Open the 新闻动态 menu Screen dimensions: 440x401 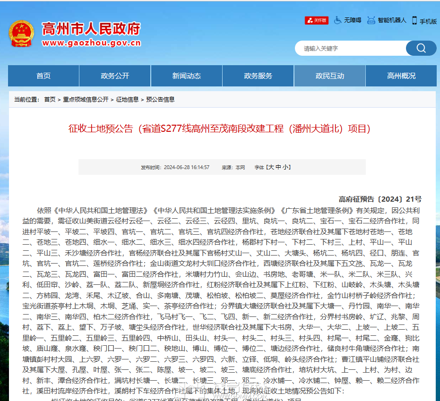click(187, 76)
